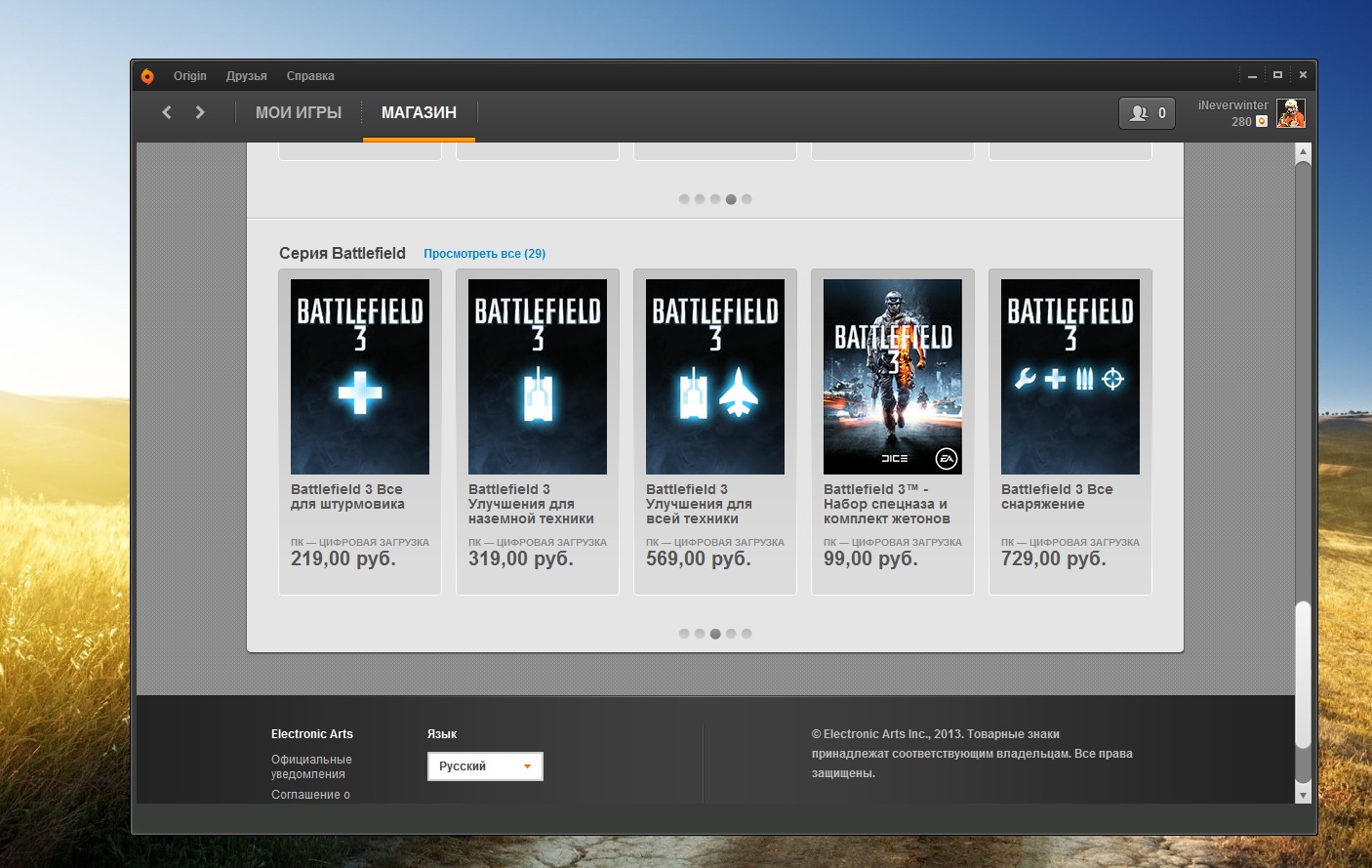Select second page dot in Battlefield carousel
This screenshot has height=868, width=1372.
(700, 634)
